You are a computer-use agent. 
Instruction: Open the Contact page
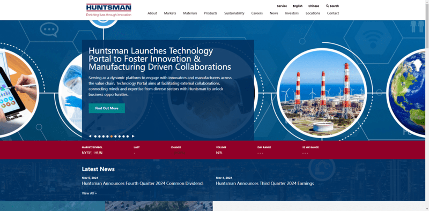(332, 13)
